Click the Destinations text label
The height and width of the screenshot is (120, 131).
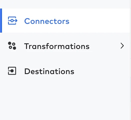click(49, 71)
